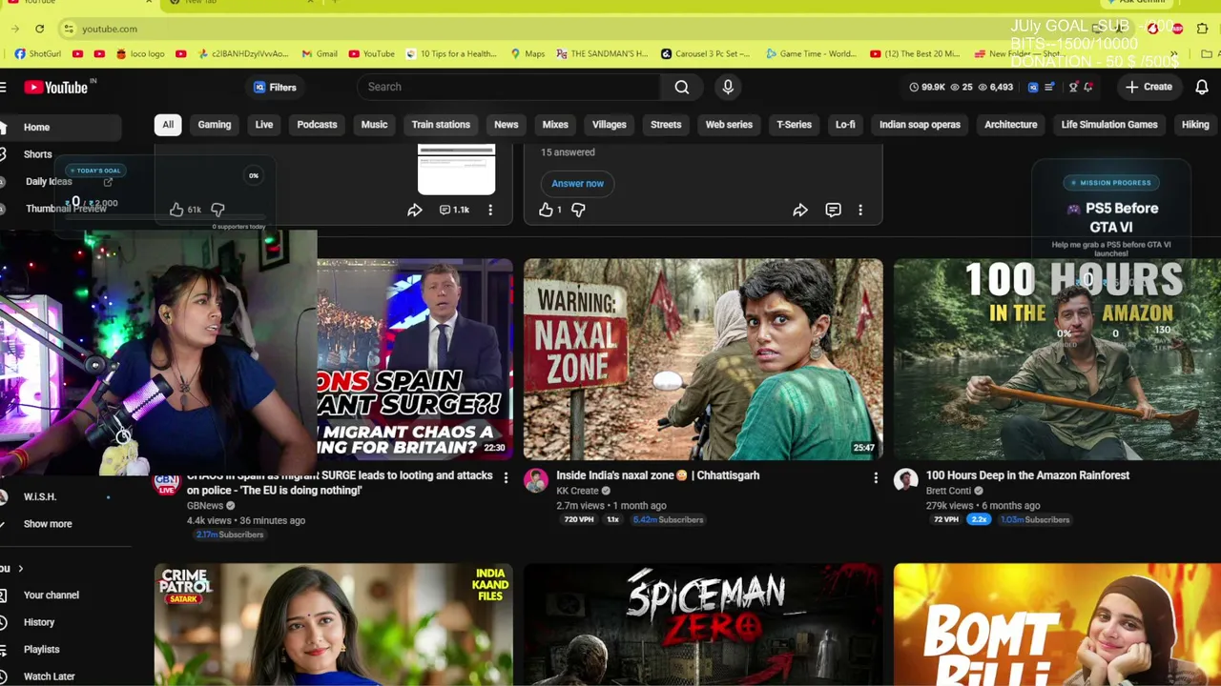This screenshot has width=1221, height=686.
Task: Like the post with 61k likes
Action: tap(176, 210)
